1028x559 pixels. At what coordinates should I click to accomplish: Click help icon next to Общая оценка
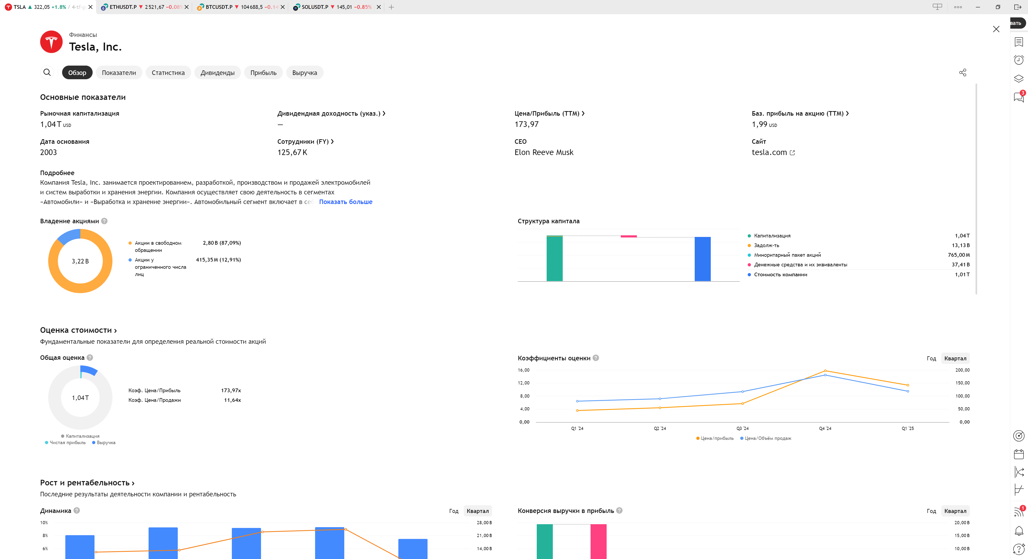(x=90, y=357)
